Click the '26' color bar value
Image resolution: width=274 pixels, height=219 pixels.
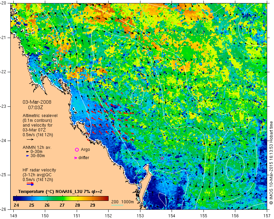(47, 205)
